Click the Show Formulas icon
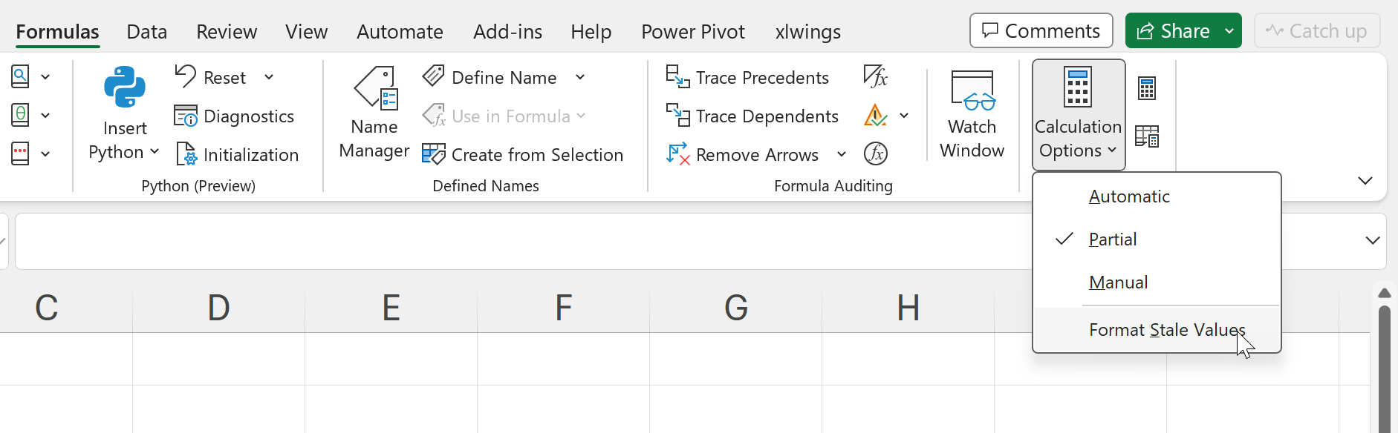This screenshot has height=433, width=1398. point(876,76)
